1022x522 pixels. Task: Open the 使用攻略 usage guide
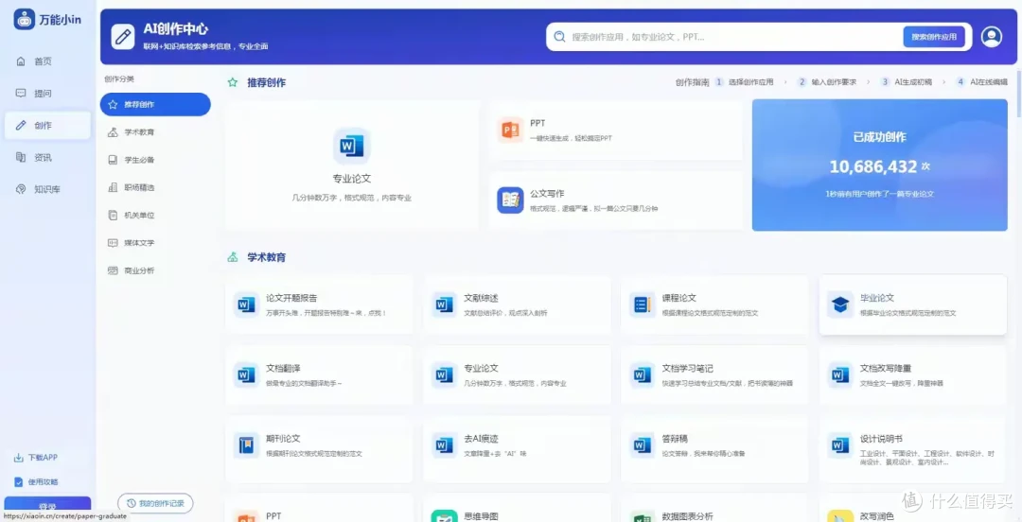click(x=37, y=481)
